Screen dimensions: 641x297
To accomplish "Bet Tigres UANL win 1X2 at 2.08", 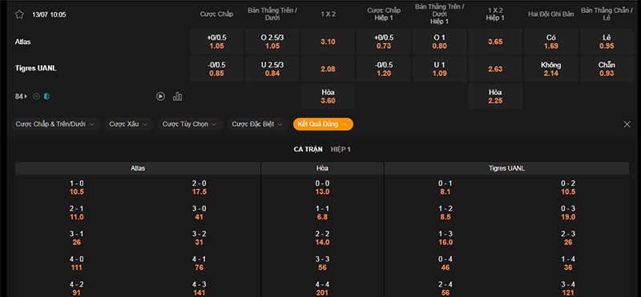I will pos(329,69).
